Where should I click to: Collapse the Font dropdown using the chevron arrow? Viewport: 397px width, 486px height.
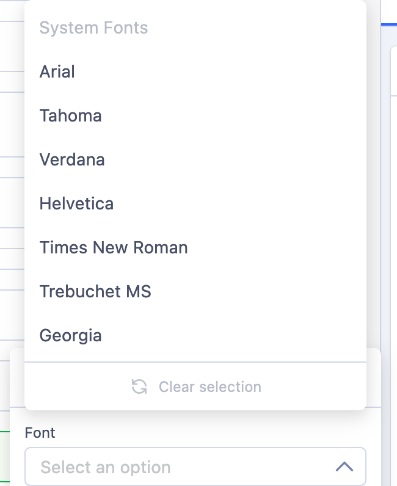pos(344,467)
